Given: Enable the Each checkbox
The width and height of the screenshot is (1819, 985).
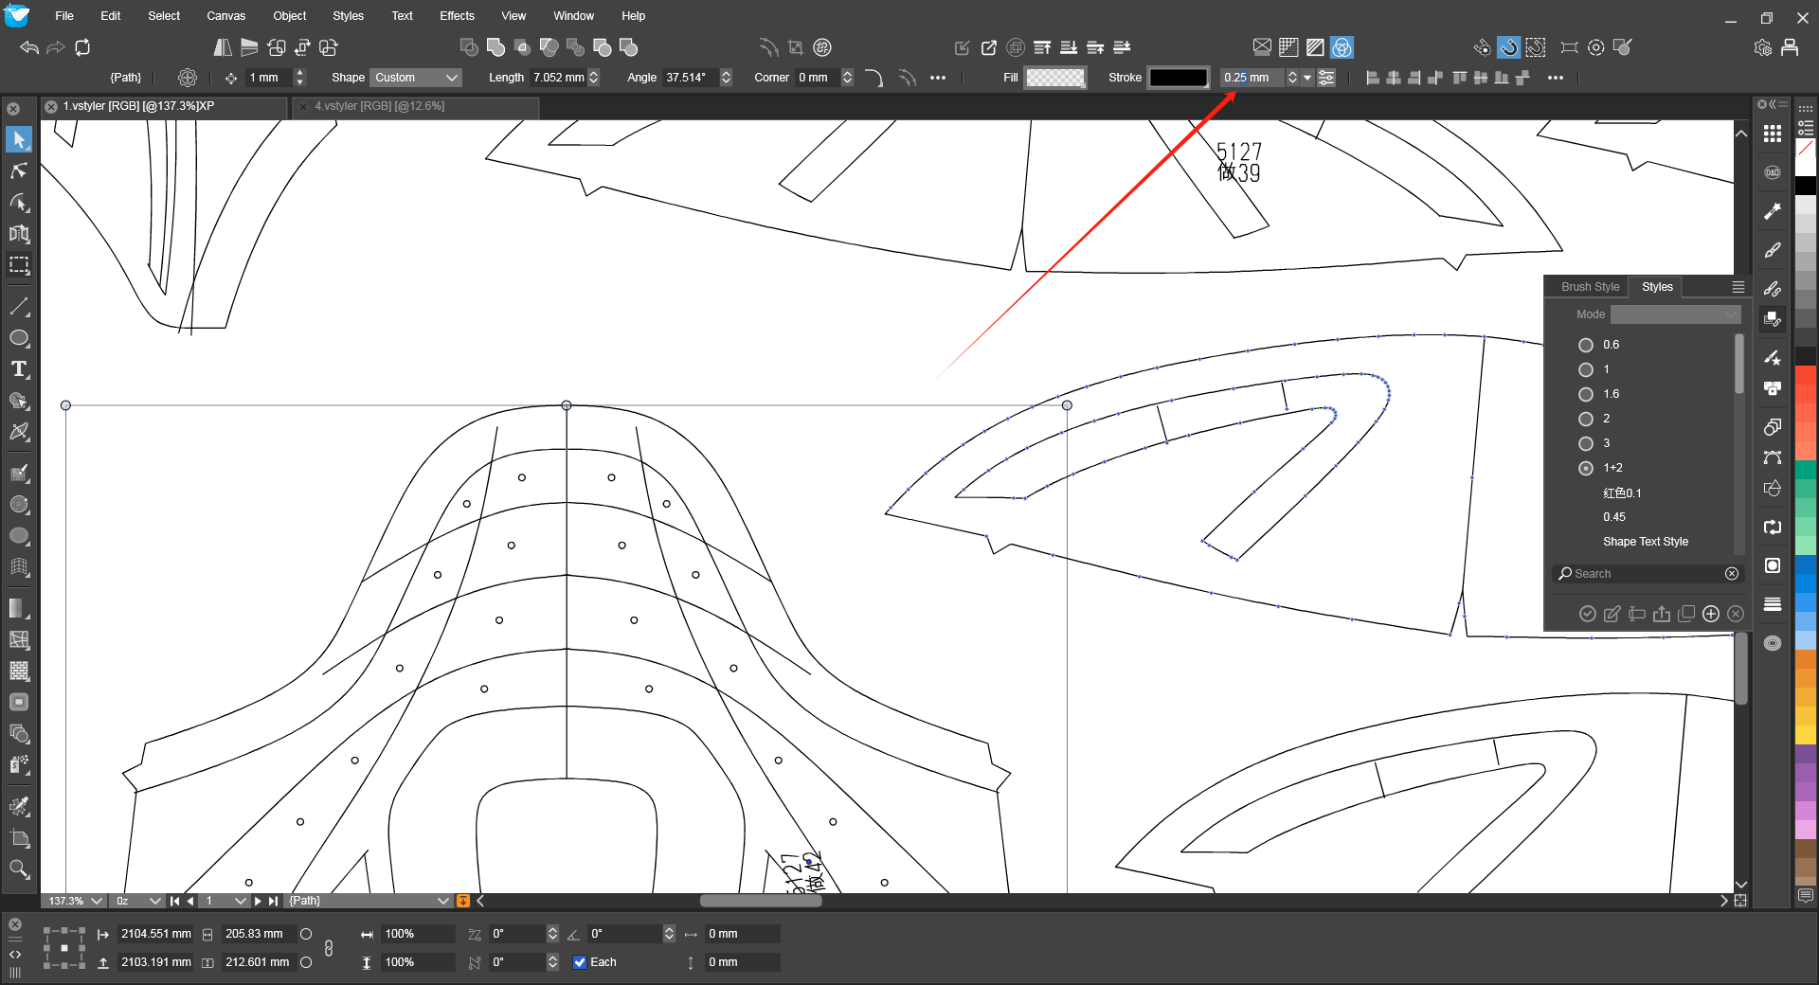Looking at the screenshot, I should coord(580,962).
